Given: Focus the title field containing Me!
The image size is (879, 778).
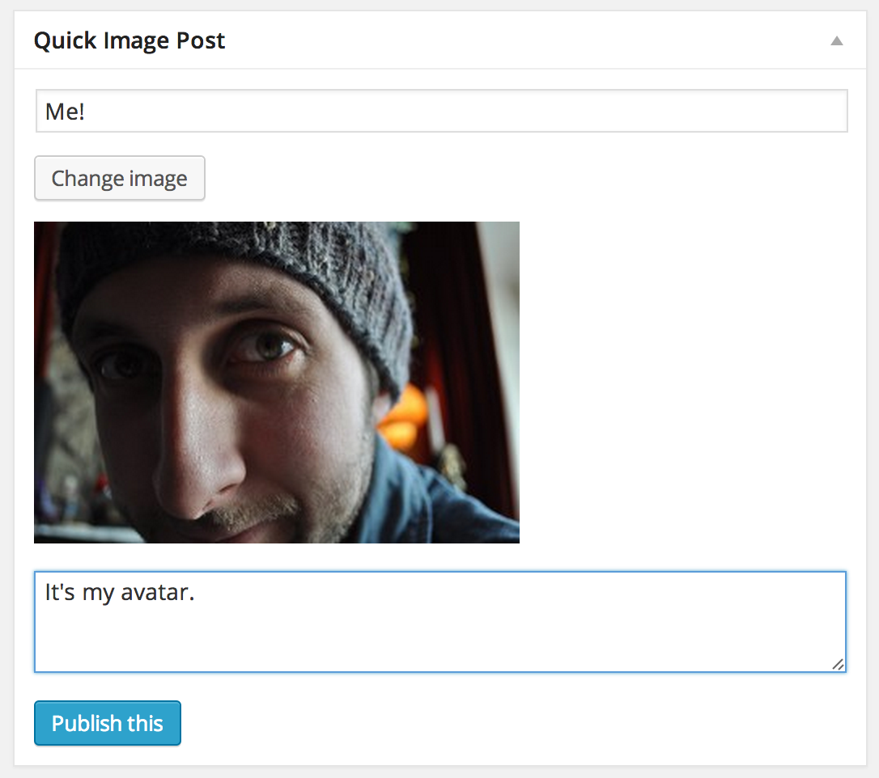Looking at the screenshot, I should pyautogui.click(x=442, y=111).
